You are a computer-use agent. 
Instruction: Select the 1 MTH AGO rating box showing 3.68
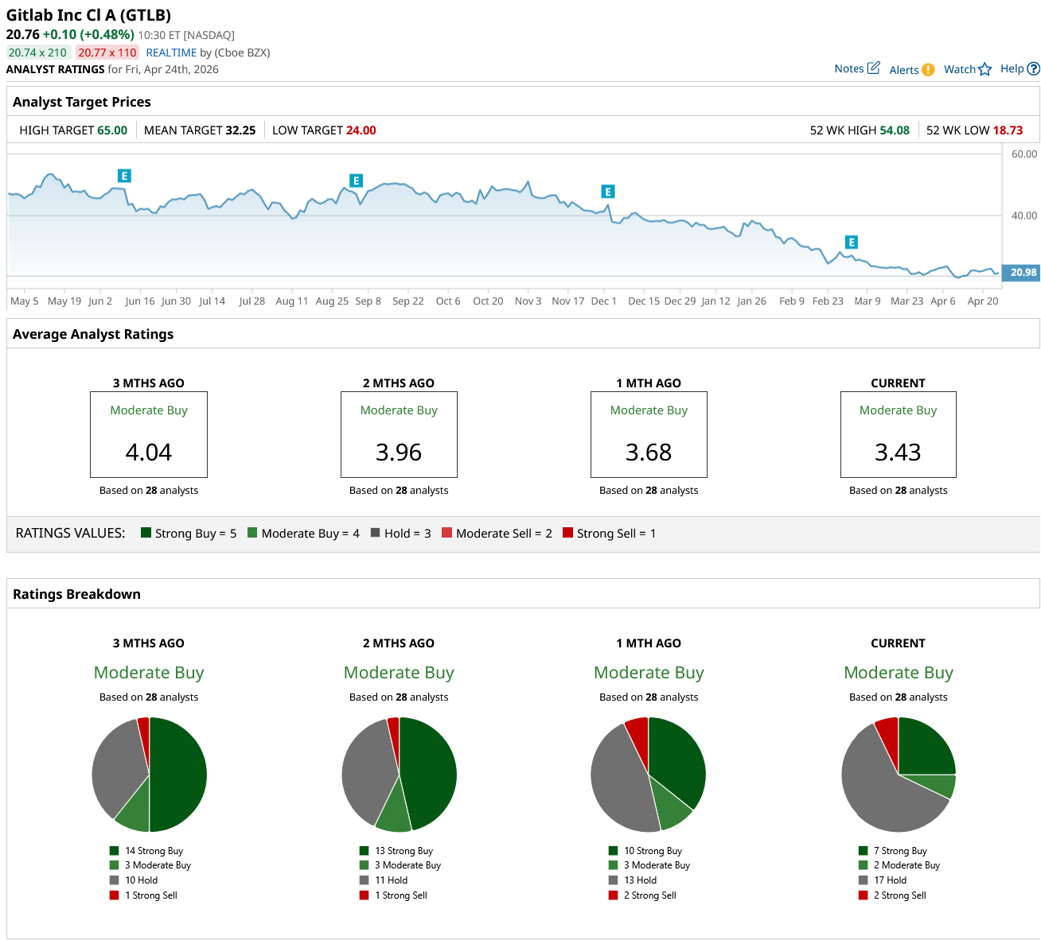(649, 434)
